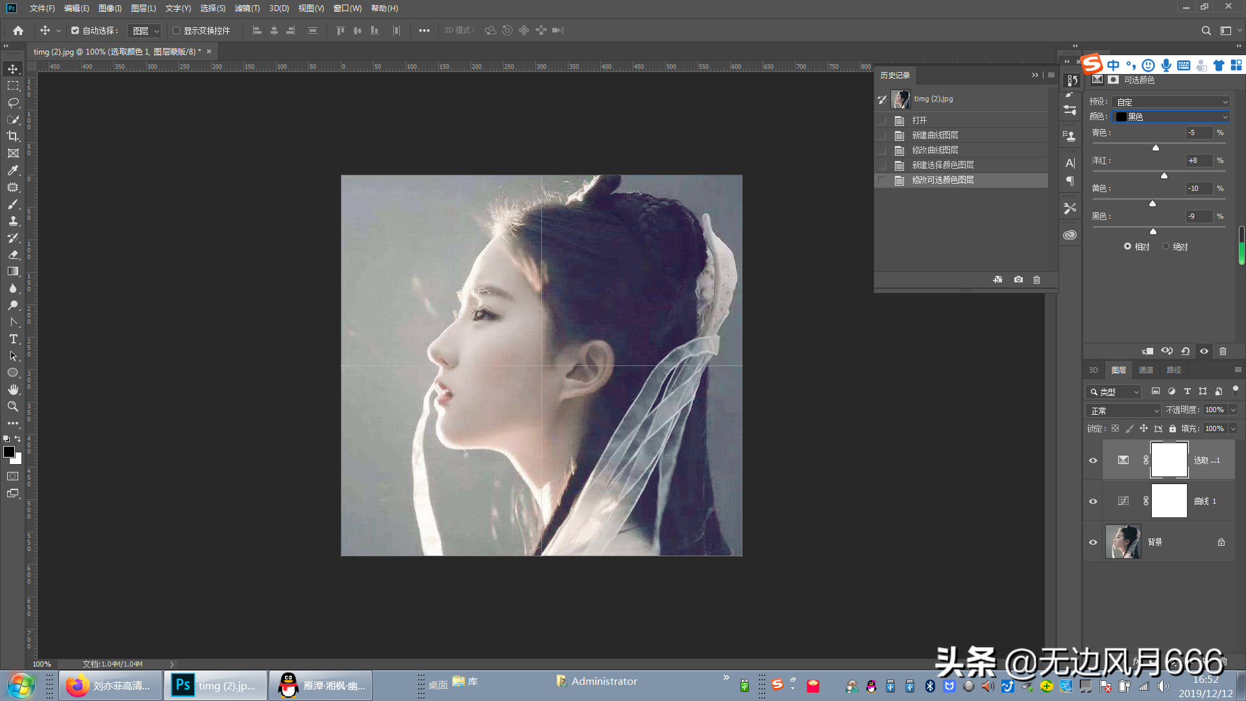This screenshot has width=1246, height=701.
Task: Select the Horizontal Type tool
Action: (x=13, y=339)
